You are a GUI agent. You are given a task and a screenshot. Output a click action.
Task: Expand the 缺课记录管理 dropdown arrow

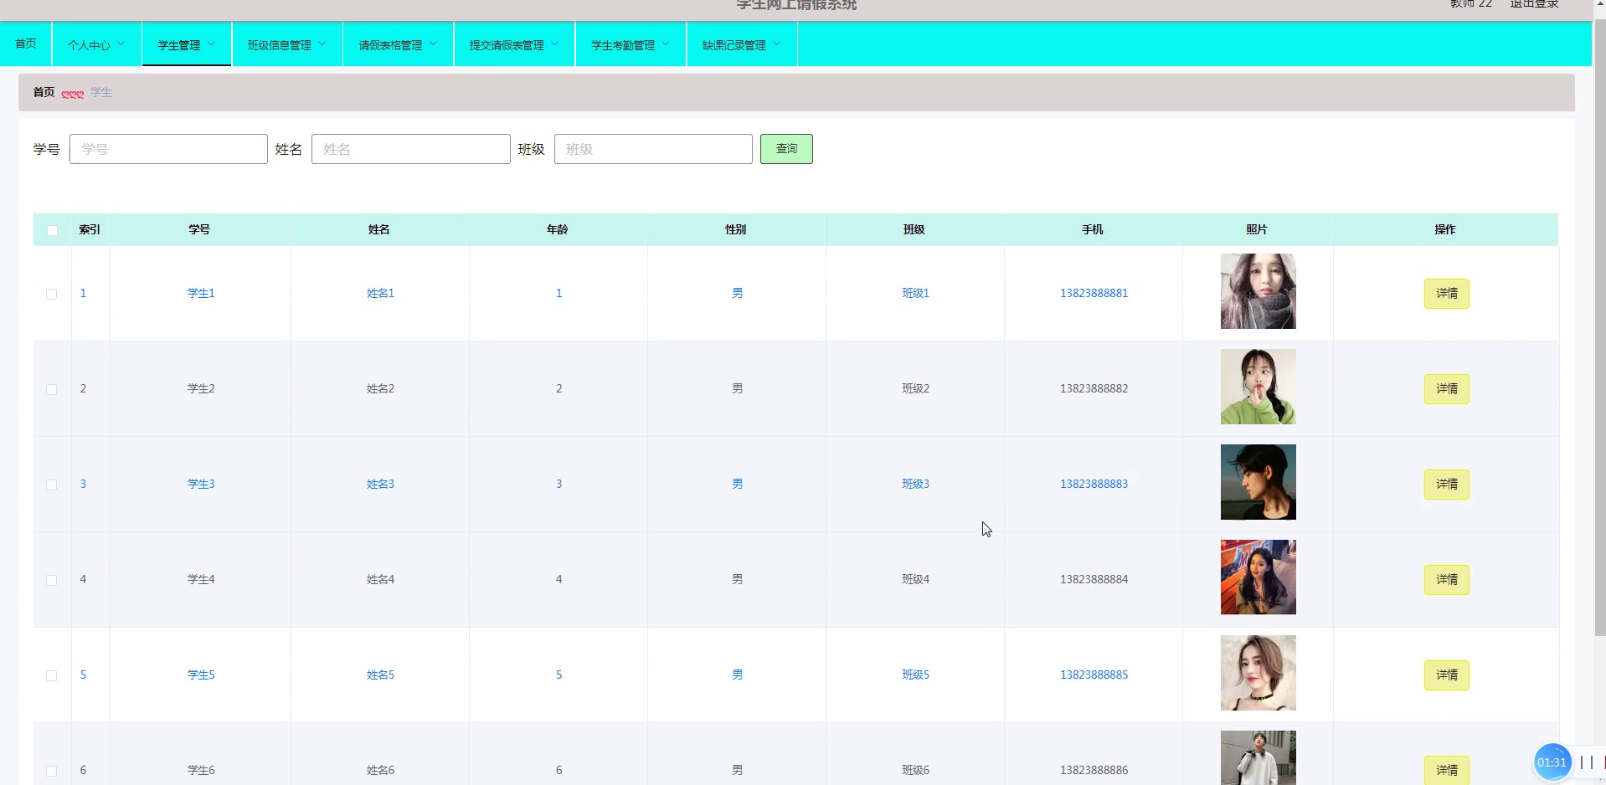[777, 44]
